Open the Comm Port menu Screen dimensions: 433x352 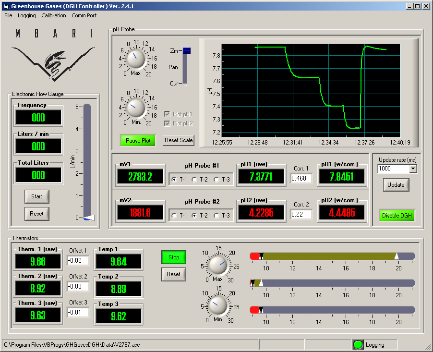click(84, 15)
